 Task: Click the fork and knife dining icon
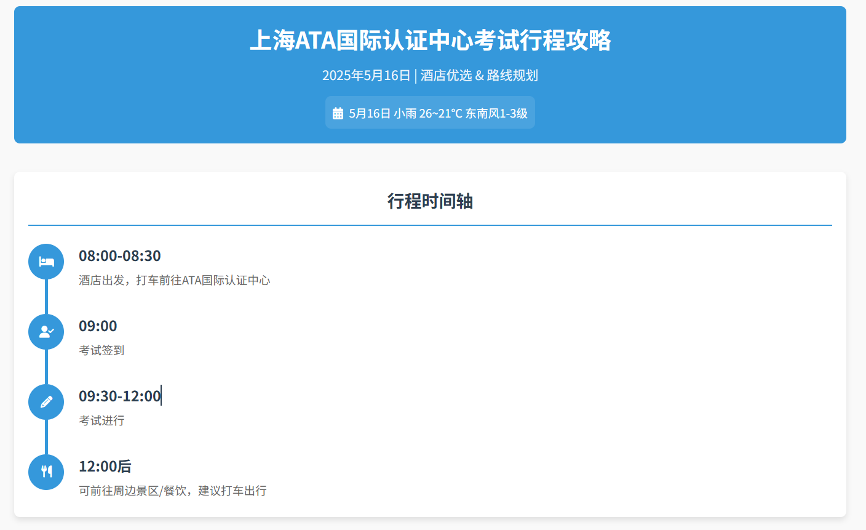[x=46, y=472]
